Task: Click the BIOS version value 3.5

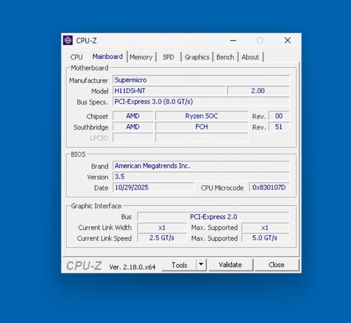Action: [201, 176]
